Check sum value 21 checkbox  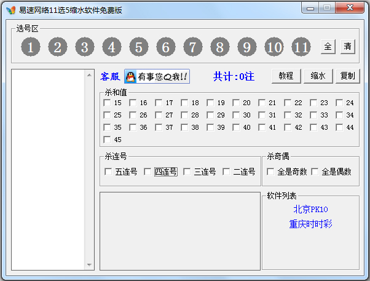(262, 103)
